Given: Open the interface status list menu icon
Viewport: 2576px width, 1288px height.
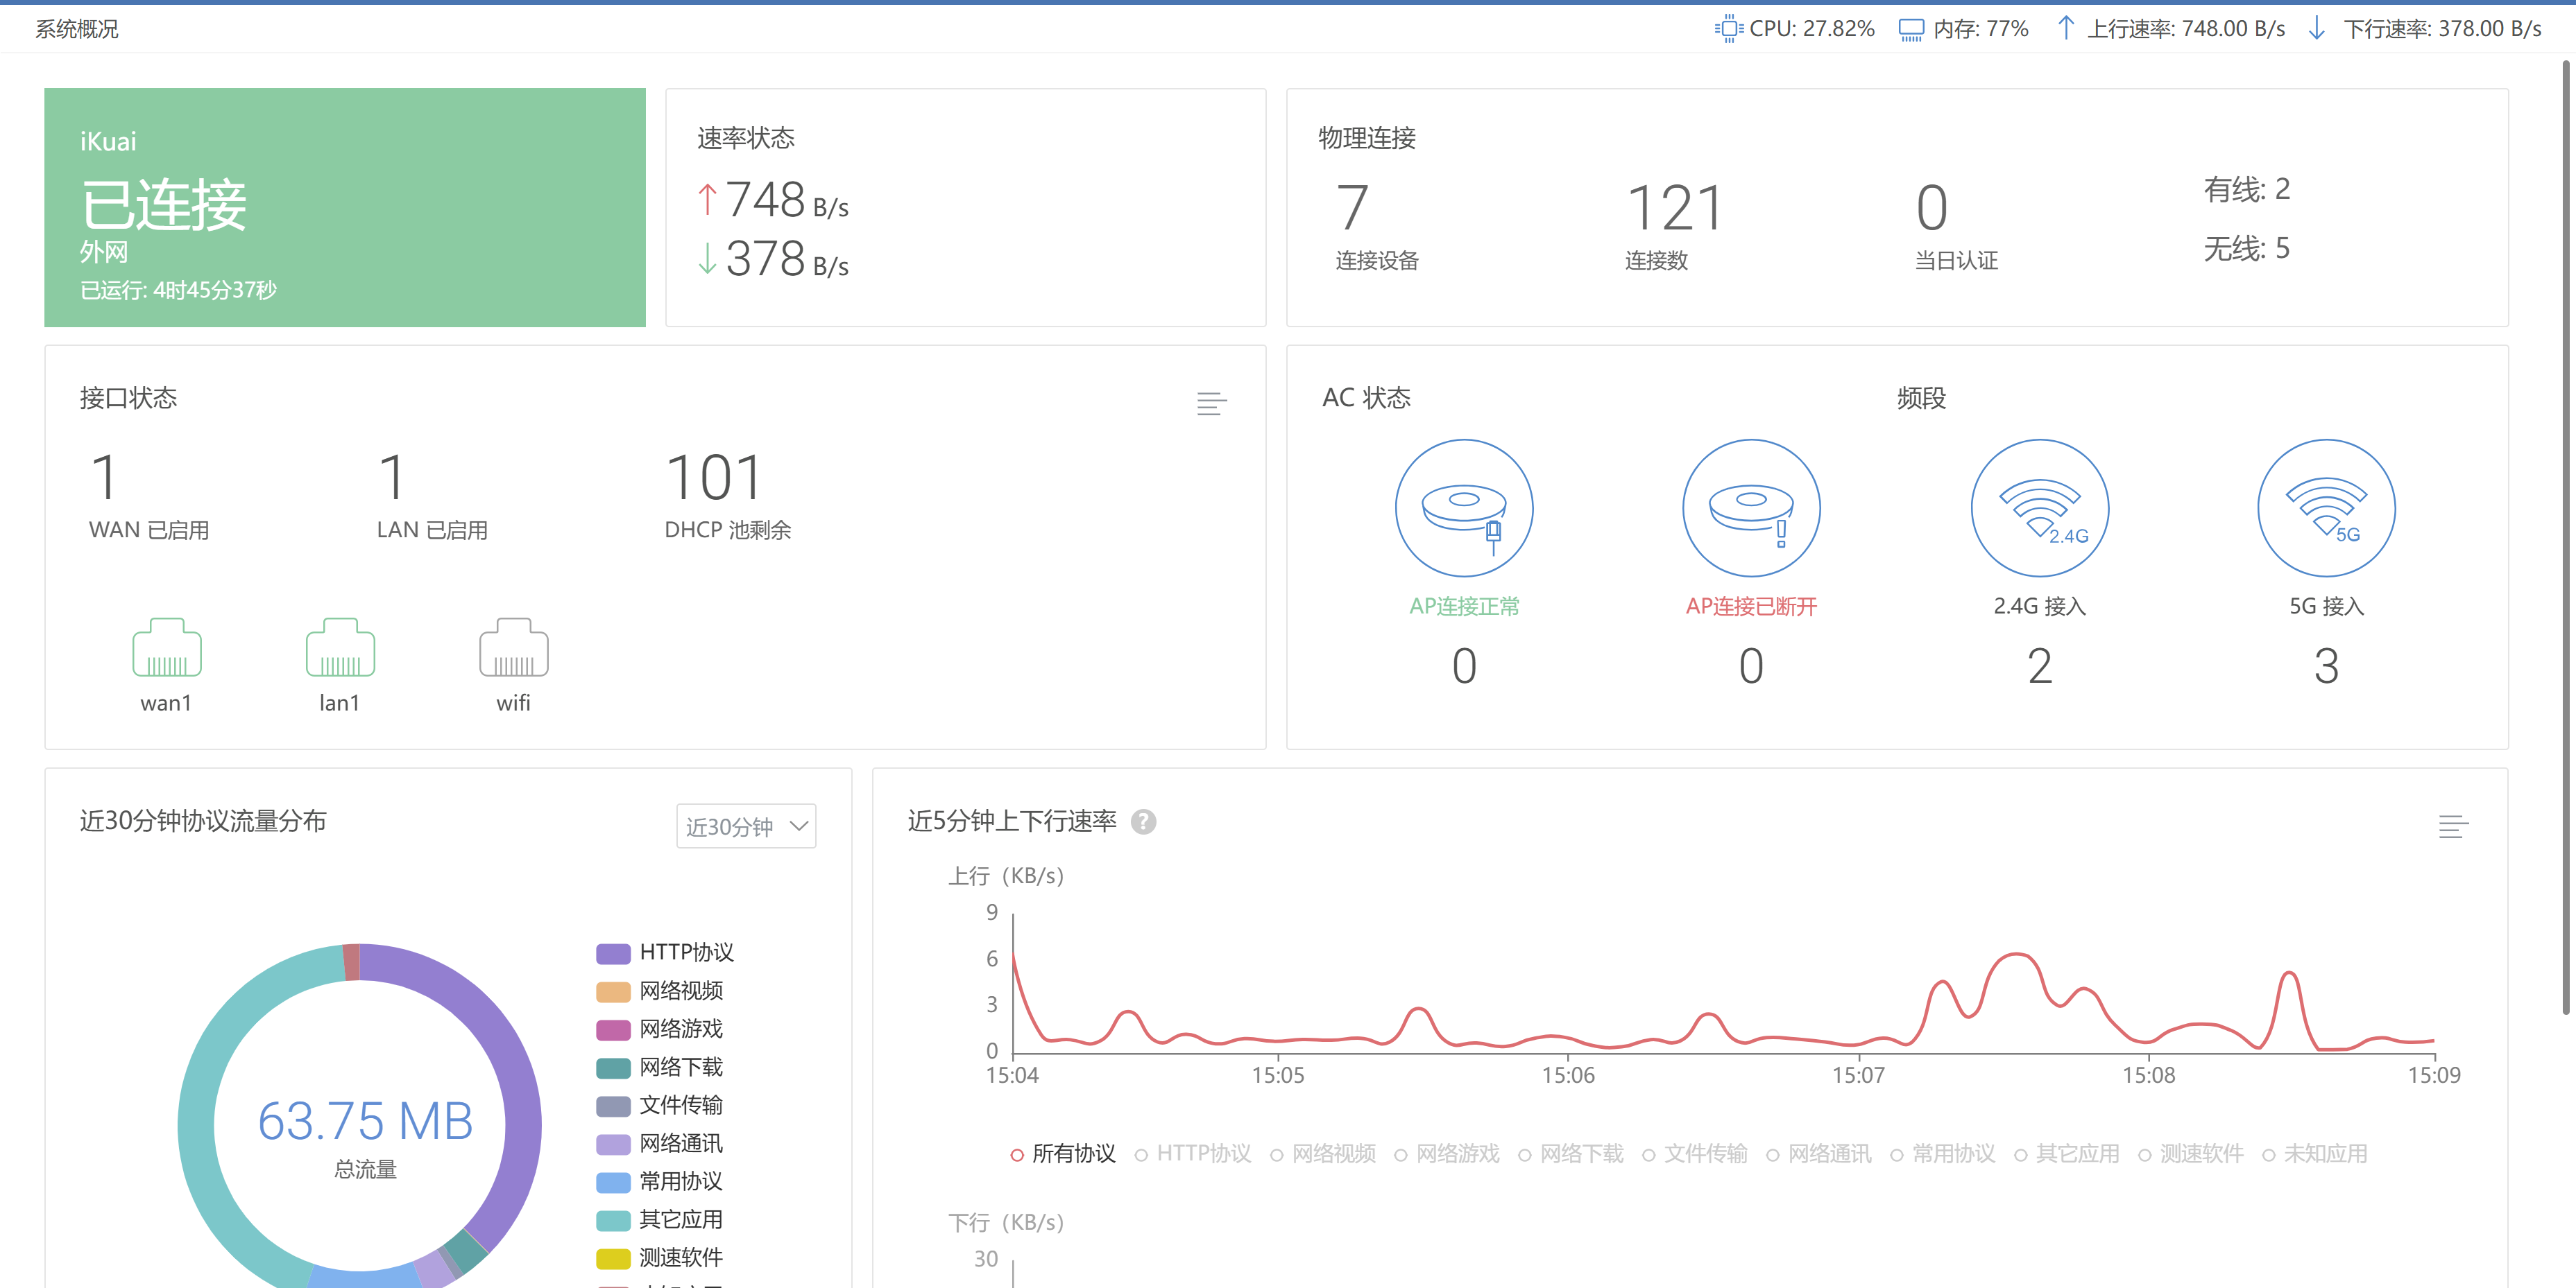Looking at the screenshot, I should point(1211,403).
